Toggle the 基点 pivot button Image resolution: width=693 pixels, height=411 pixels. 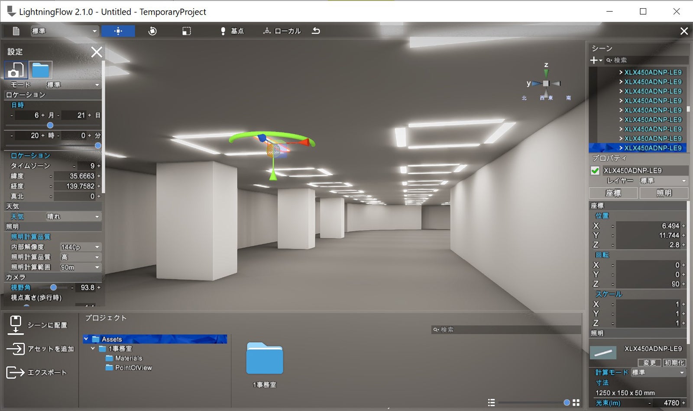pyautogui.click(x=232, y=31)
